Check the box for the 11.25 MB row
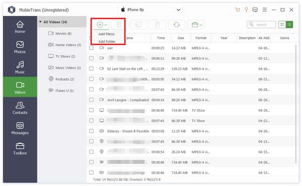The image size is (302, 186). [91, 131]
